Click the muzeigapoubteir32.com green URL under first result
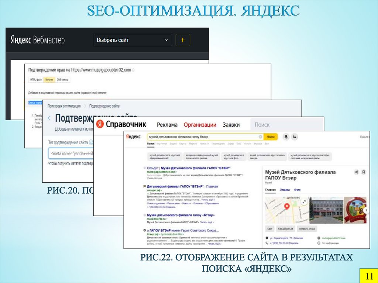The height and width of the screenshot is (283, 378). [161, 172]
